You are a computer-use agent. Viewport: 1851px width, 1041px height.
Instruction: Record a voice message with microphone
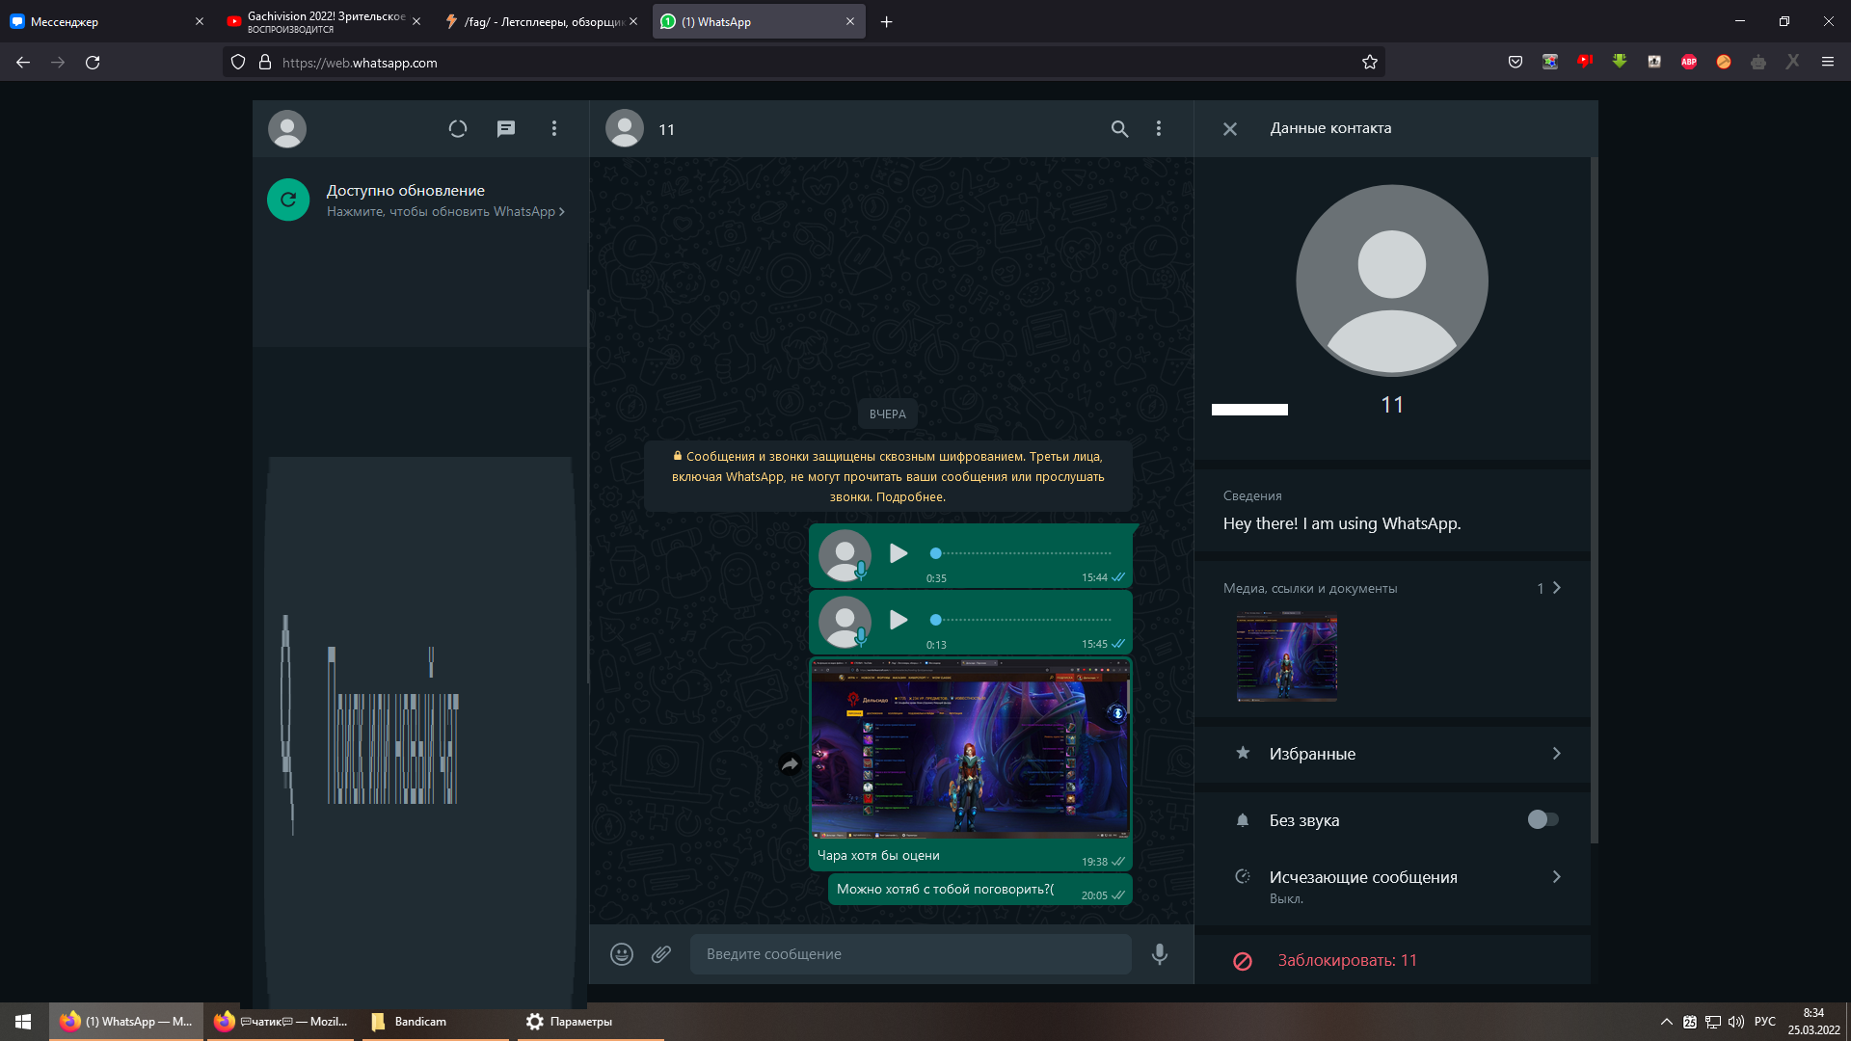click(1160, 954)
